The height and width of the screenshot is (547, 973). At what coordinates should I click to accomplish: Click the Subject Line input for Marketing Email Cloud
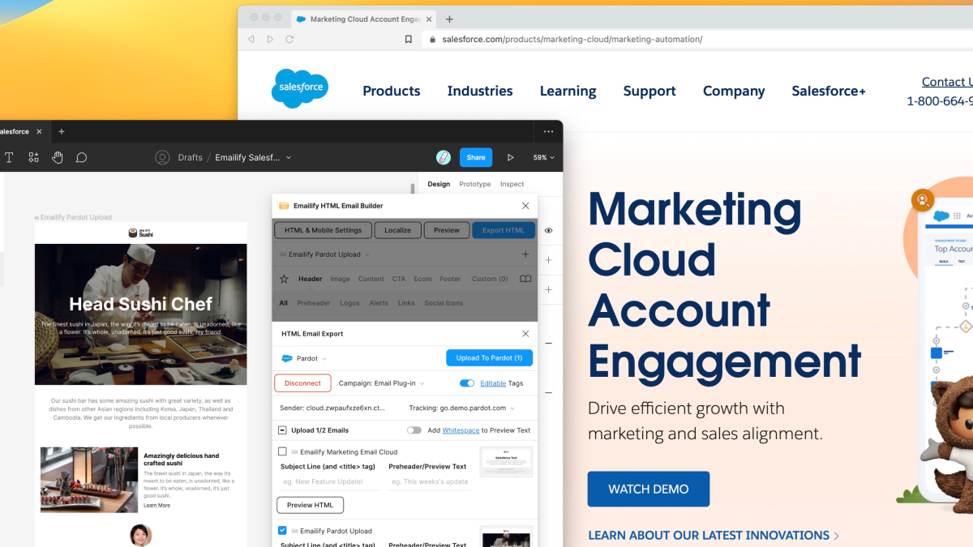pyautogui.click(x=329, y=481)
